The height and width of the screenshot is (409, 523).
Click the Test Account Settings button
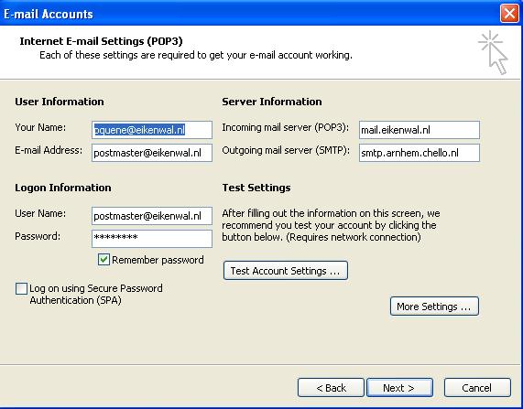(x=286, y=270)
